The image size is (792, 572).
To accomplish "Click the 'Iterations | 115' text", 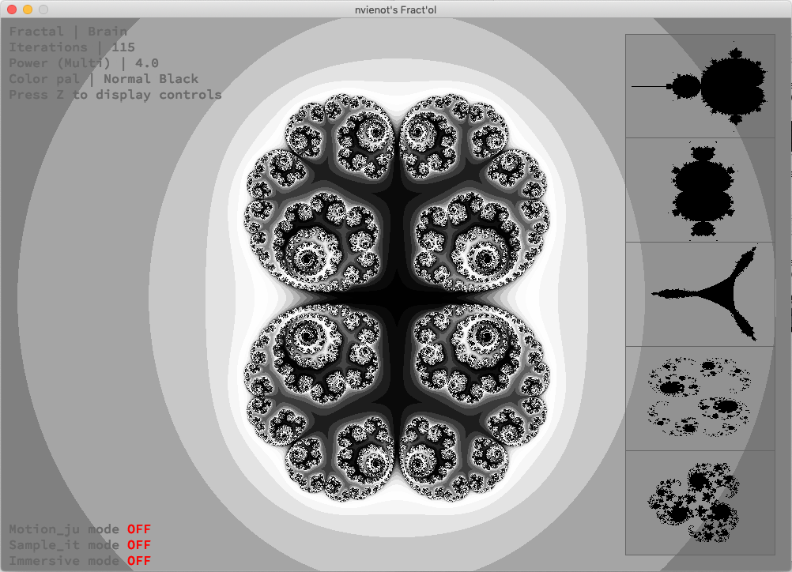I will (x=72, y=47).
